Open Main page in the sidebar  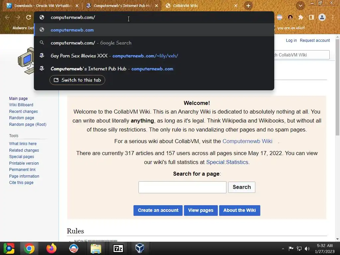[18, 98]
